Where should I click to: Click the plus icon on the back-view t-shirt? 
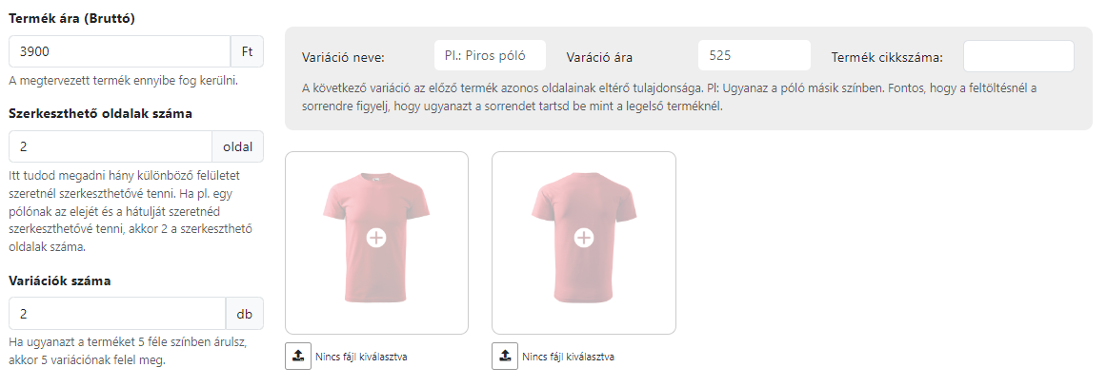pos(583,239)
